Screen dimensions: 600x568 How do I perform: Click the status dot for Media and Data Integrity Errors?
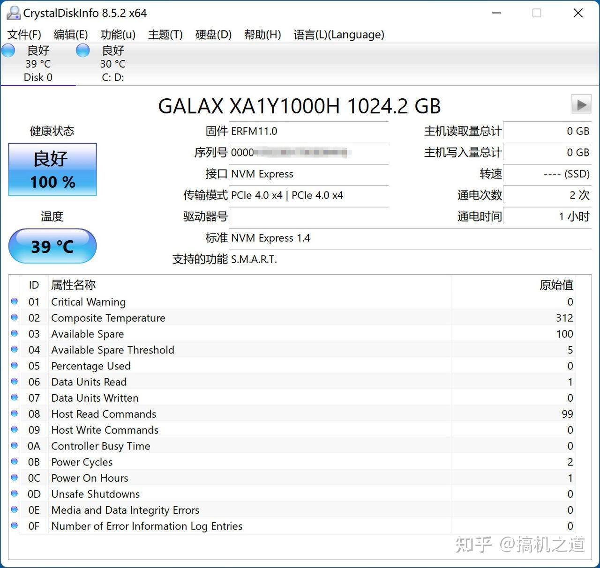point(15,509)
